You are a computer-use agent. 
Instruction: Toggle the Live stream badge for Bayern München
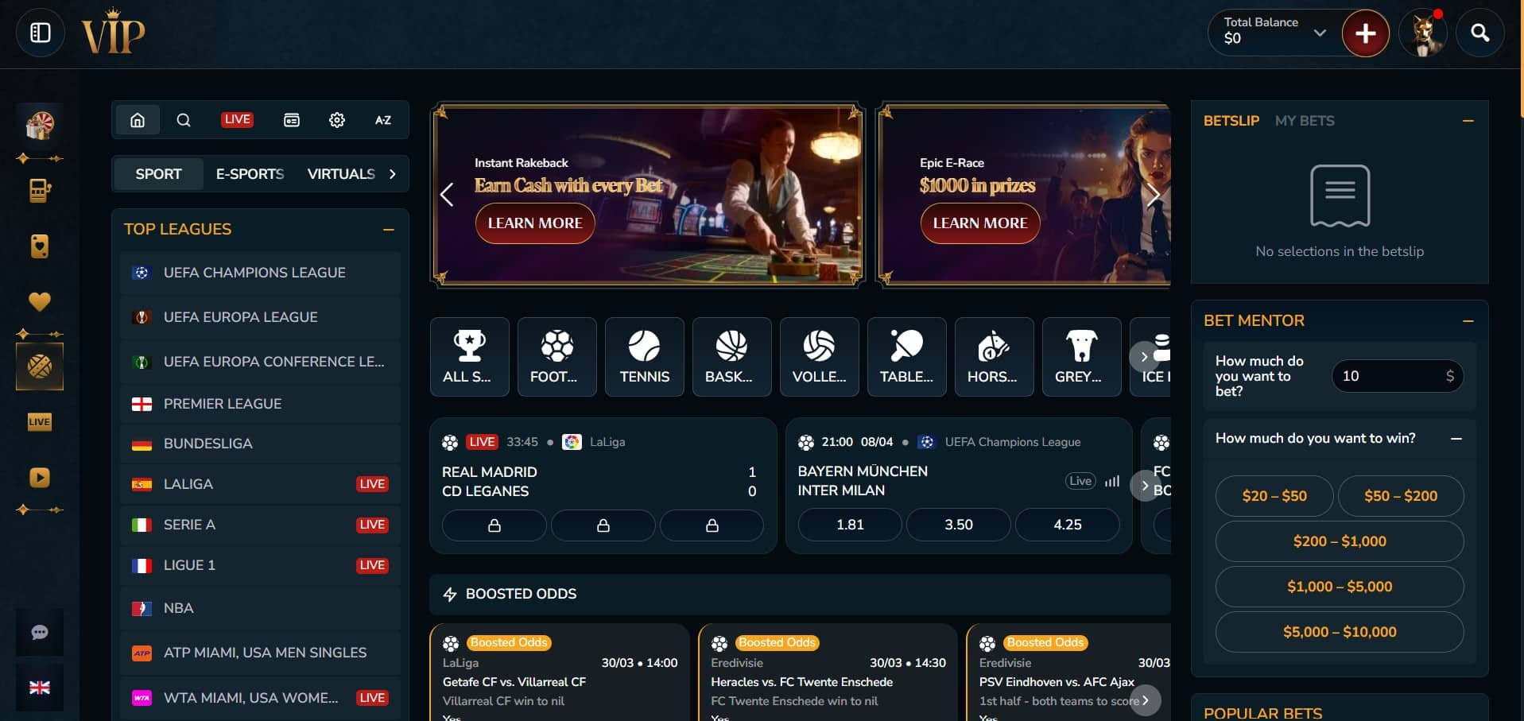tap(1080, 481)
